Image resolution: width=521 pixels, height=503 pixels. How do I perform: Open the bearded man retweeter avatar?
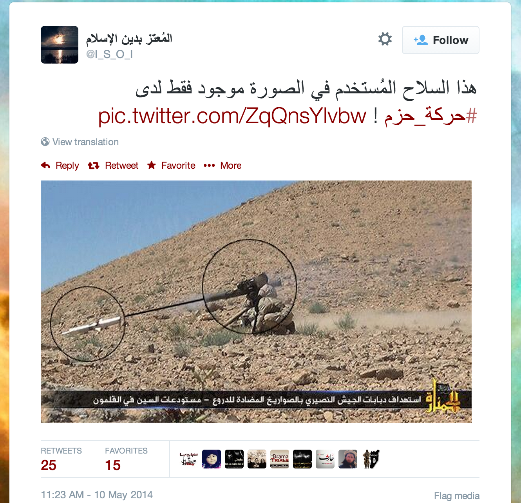tap(348, 459)
